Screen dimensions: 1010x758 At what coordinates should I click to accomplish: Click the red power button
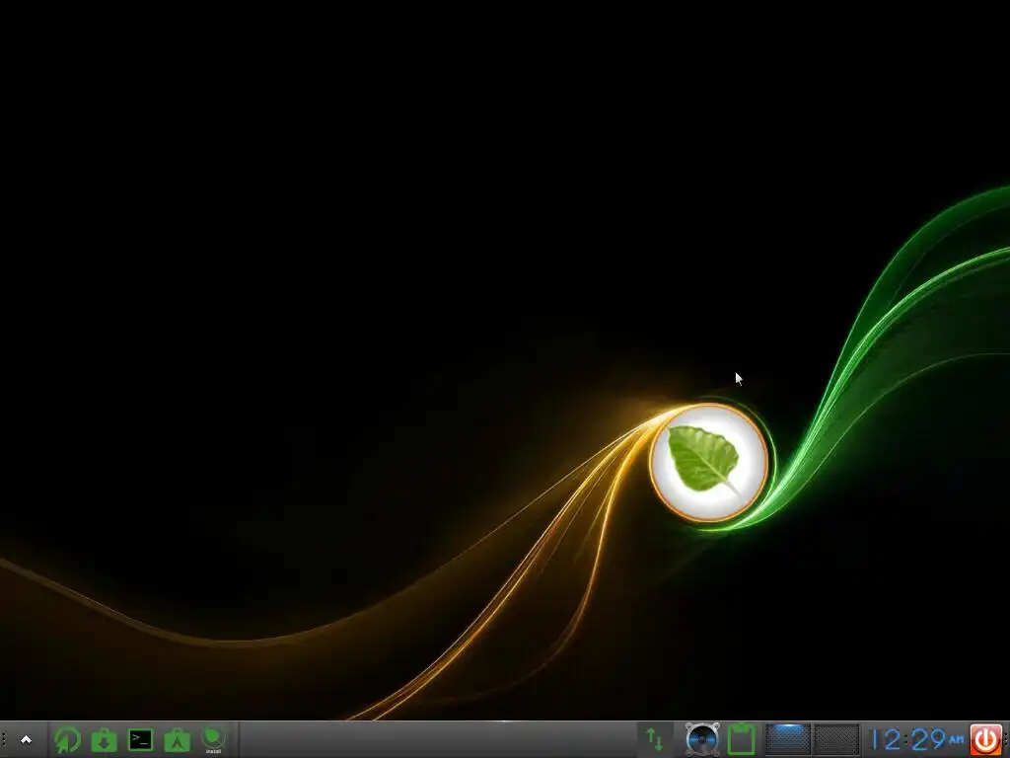coord(985,739)
